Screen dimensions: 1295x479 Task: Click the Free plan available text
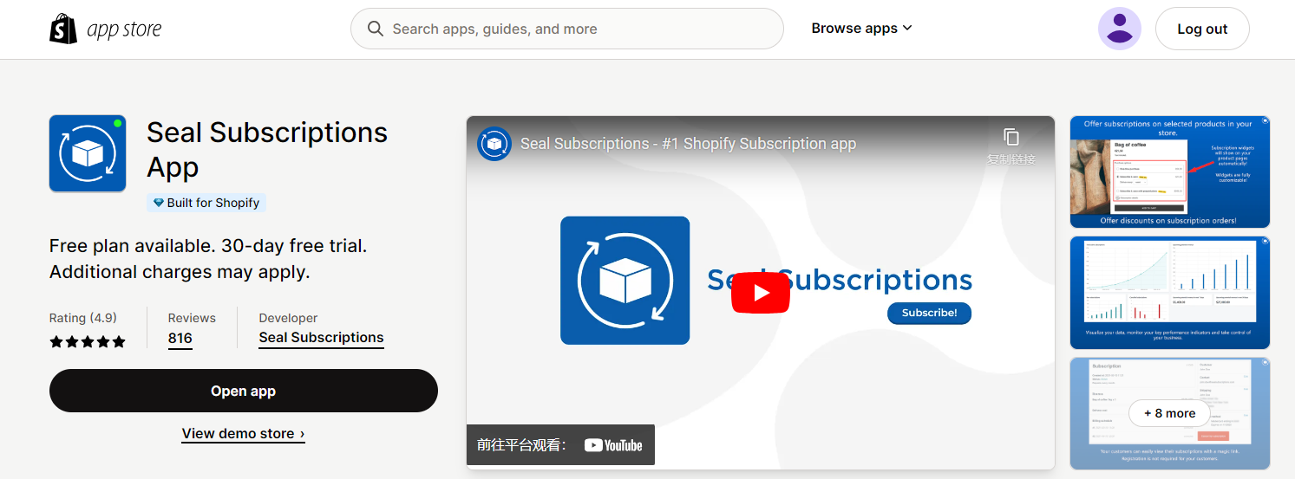pyautogui.click(x=208, y=259)
